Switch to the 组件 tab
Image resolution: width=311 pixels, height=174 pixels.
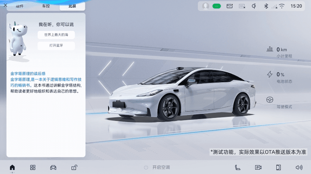20,6
